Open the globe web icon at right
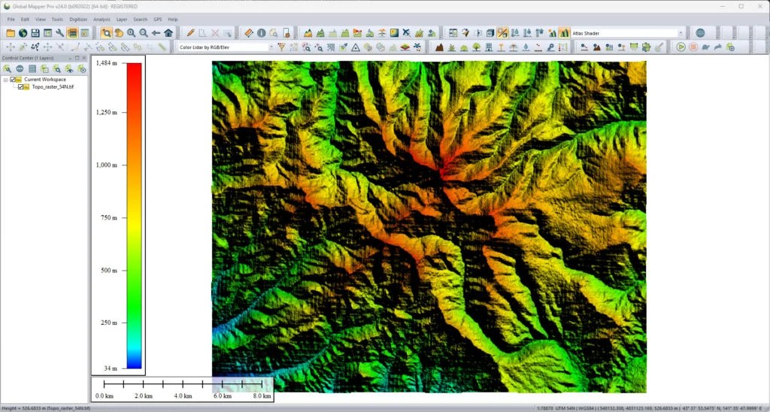The image size is (770, 412). (700, 33)
